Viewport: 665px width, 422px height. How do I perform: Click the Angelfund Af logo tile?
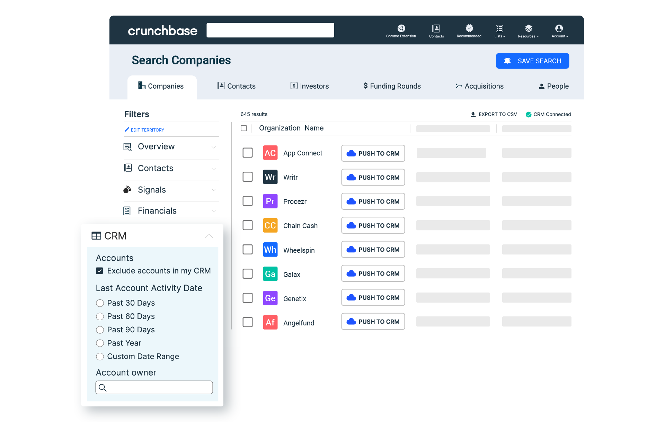point(270,322)
